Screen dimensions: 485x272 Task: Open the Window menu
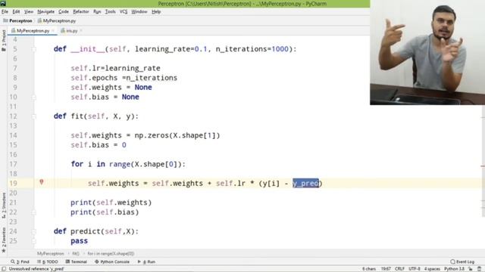(139, 12)
